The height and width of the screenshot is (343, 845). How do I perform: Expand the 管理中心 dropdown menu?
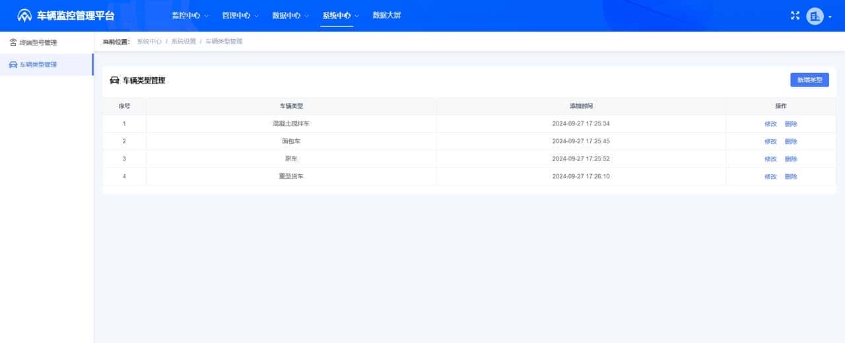(240, 16)
